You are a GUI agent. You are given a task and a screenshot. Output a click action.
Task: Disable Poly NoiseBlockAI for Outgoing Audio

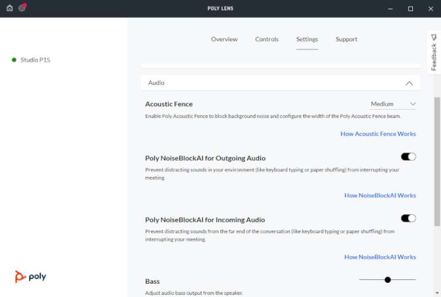point(408,157)
